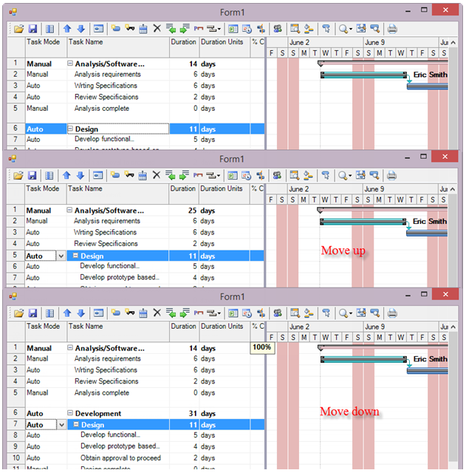Collapse Analysis/Software group in the middle window
Viewport: 466px width, 473px height.
(x=71, y=211)
